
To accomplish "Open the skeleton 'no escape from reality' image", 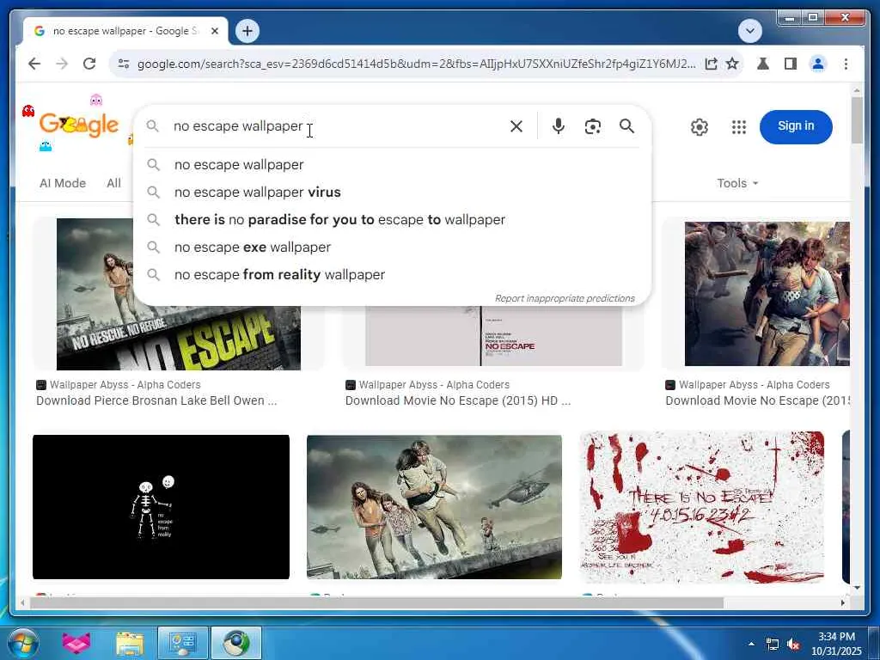I will pos(161,507).
